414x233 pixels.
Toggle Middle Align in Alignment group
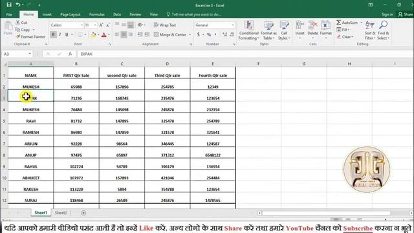pos(124,25)
